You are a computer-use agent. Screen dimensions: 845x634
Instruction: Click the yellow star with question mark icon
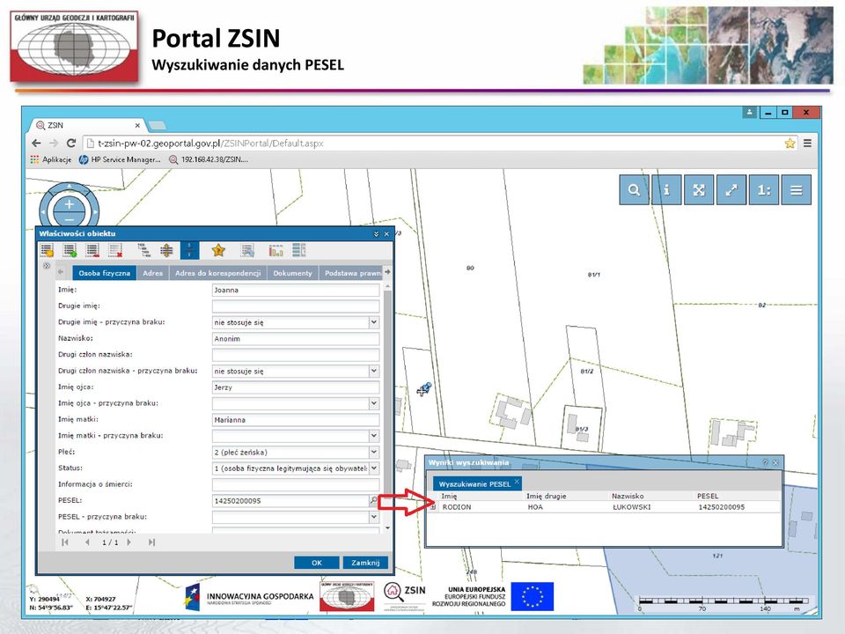[218, 250]
